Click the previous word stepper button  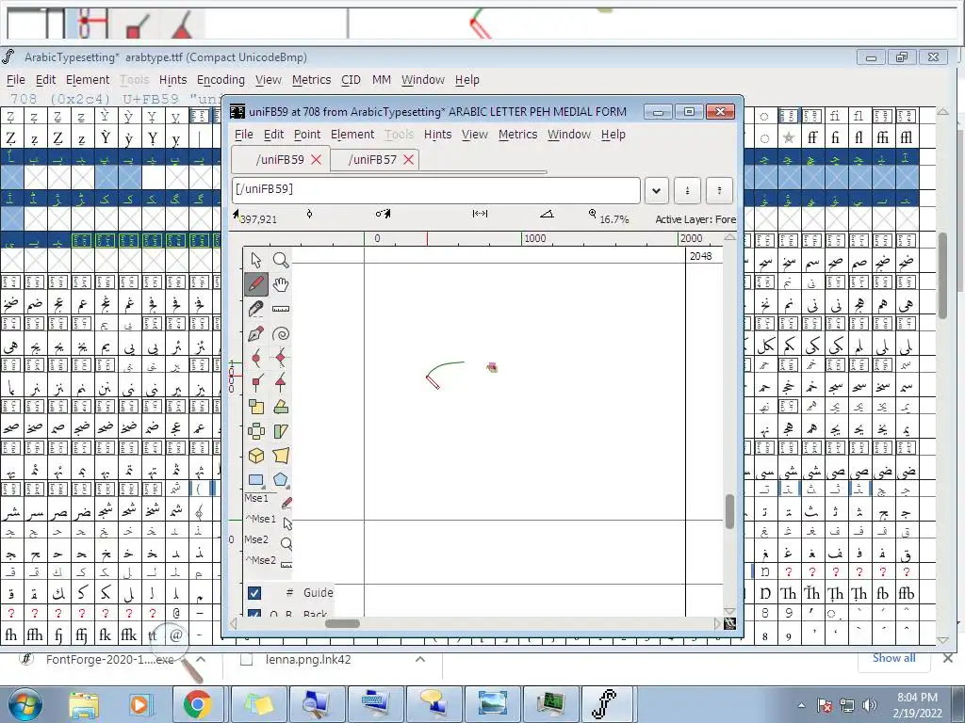(x=687, y=190)
